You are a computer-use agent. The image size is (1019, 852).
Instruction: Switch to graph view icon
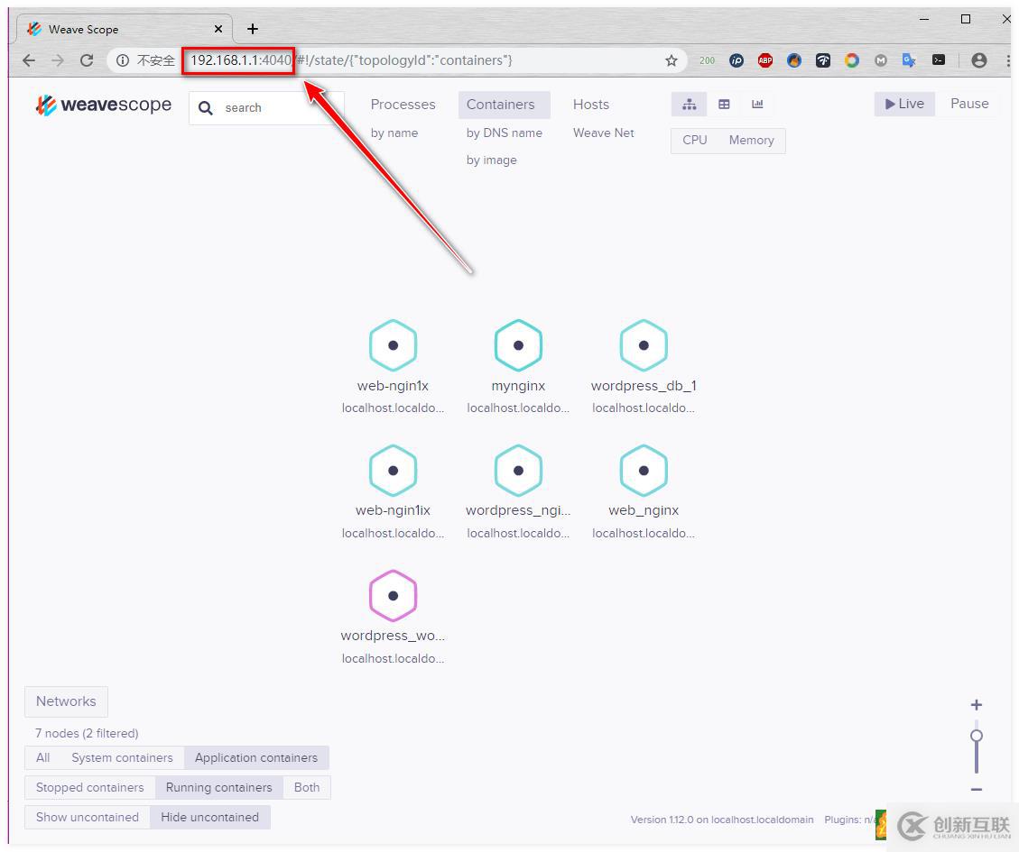point(689,104)
